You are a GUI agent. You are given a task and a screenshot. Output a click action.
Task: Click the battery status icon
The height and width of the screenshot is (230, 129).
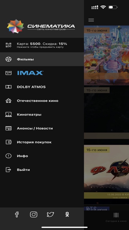(113, 7)
